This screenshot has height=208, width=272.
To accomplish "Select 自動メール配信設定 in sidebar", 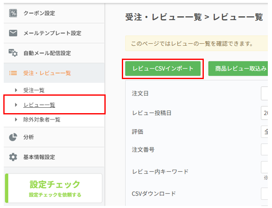I will click(47, 53).
